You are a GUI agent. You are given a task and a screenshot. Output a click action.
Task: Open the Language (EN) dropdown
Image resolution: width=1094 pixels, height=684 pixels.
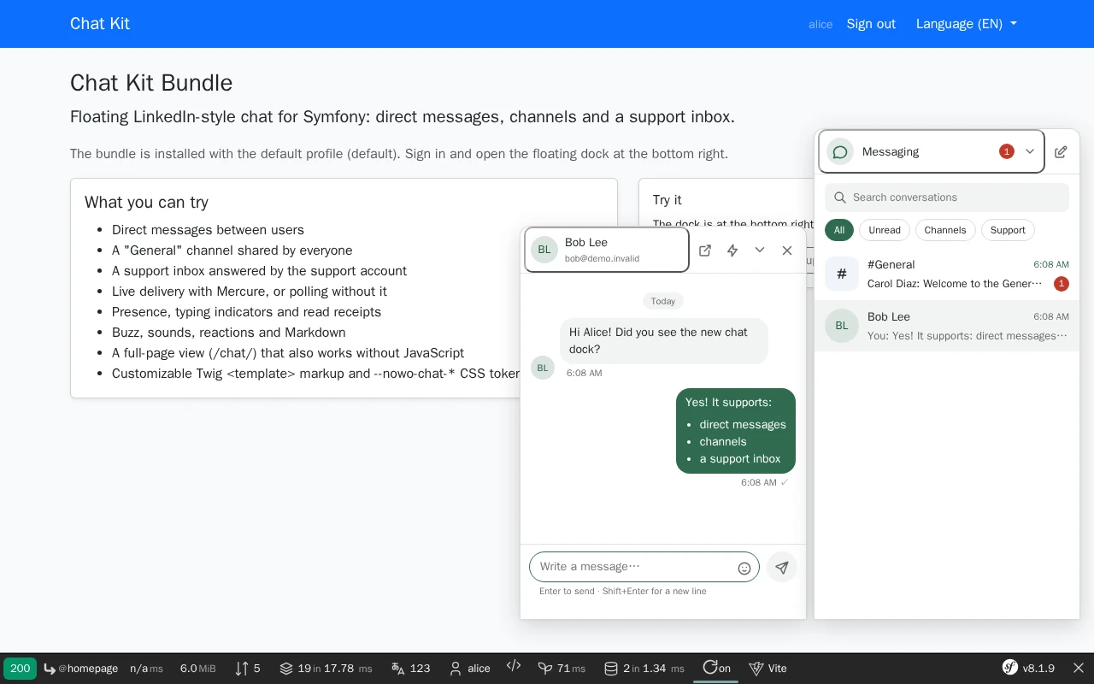click(967, 24)
